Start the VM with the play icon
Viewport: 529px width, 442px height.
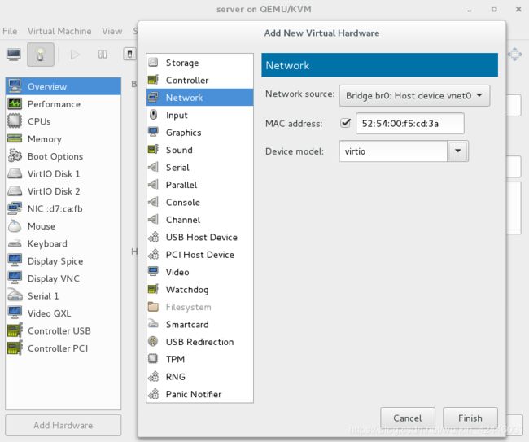point(75,55)
